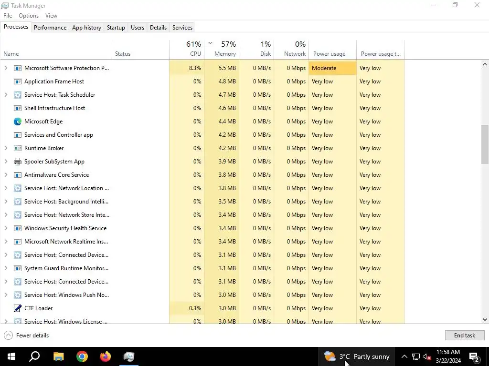
Task: Switch to the App history tab
Action: click(87, 27)
